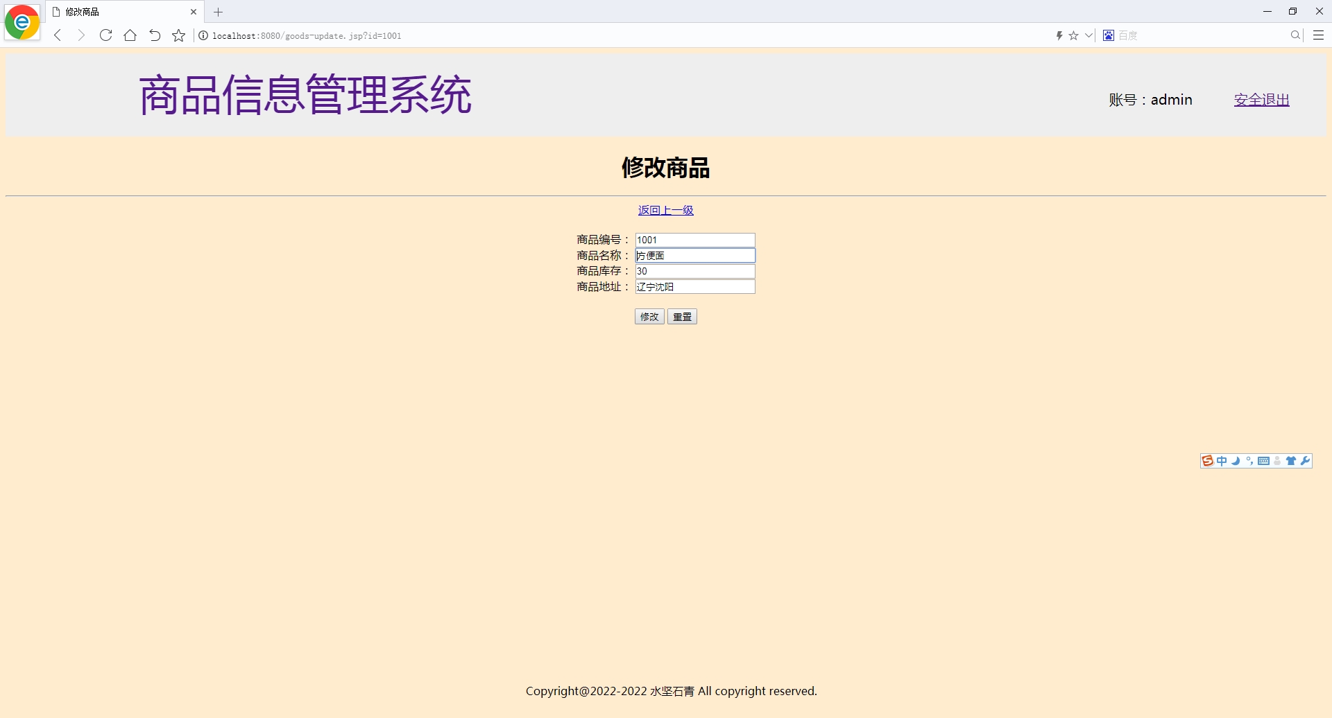1332x718 pixels.
Task: Click the Baidu paw icon in address bar
Action: point(1108,35)
